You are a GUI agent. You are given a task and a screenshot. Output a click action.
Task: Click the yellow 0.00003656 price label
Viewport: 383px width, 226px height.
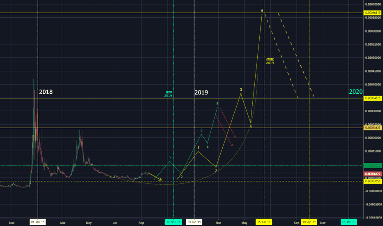[x=372, y=181]
